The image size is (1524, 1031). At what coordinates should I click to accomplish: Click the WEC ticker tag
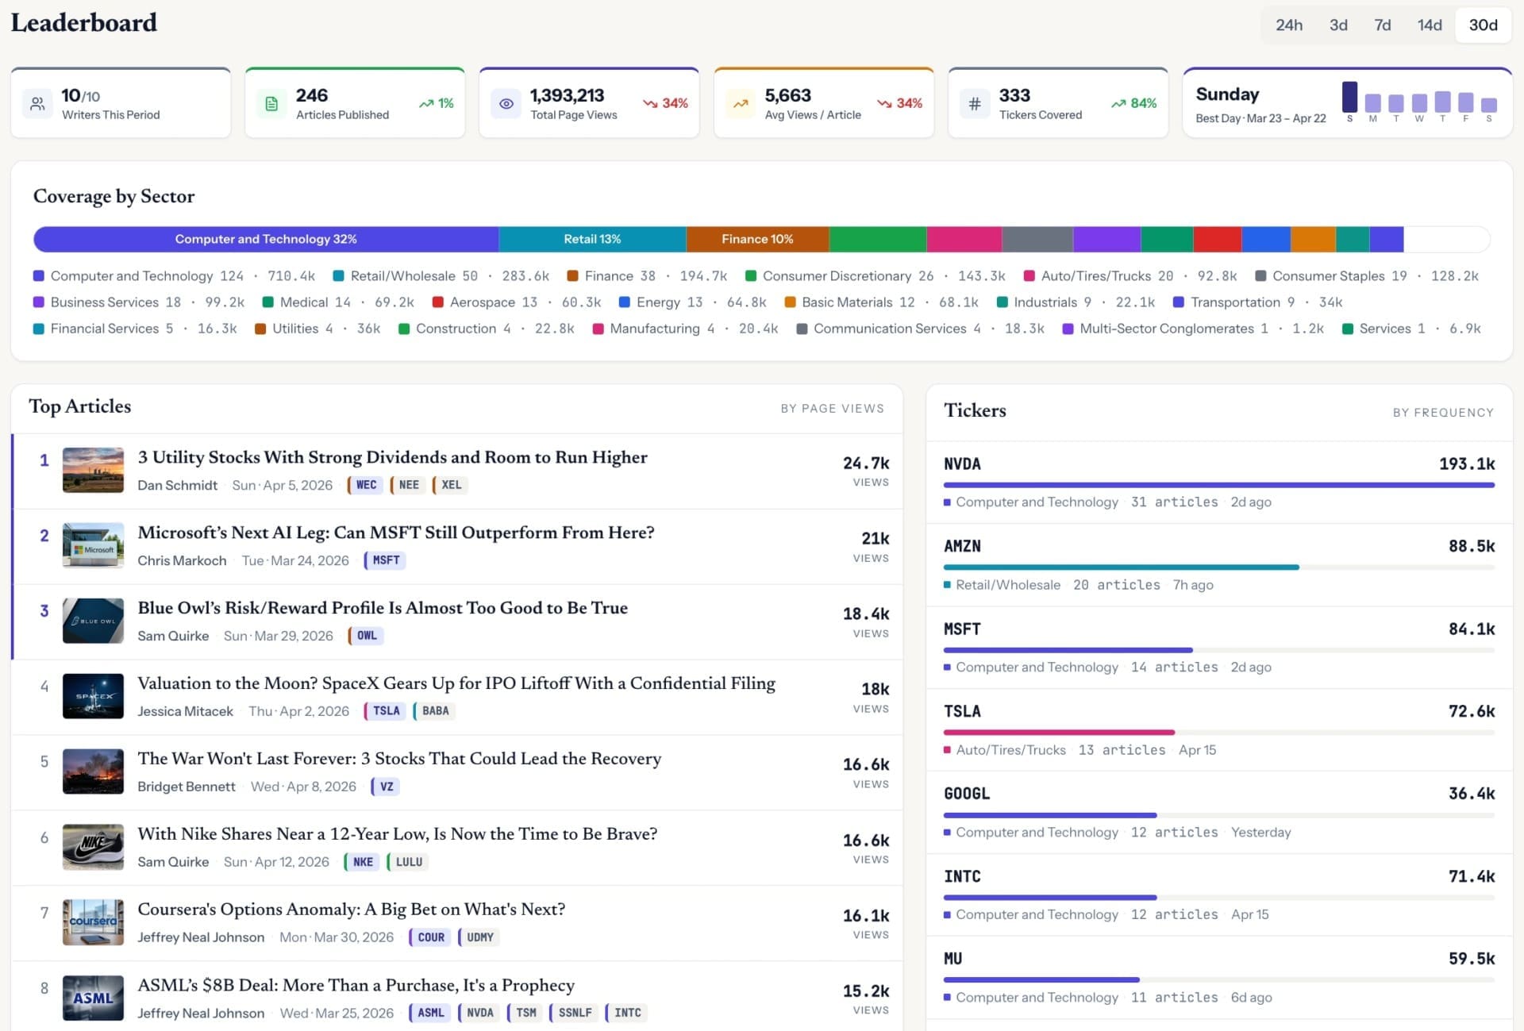(x=366, y=485)
